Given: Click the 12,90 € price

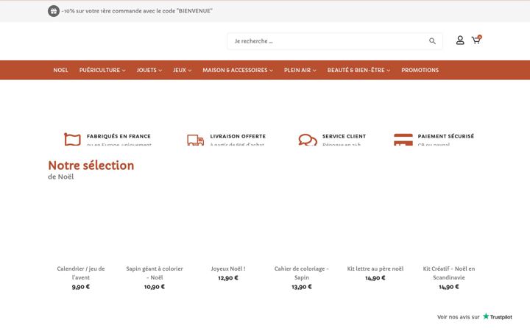Looking at the screenshot, I should point(228,278).
